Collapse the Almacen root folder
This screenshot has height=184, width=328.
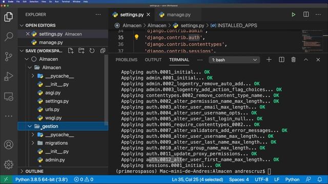(x=27, y=59)
